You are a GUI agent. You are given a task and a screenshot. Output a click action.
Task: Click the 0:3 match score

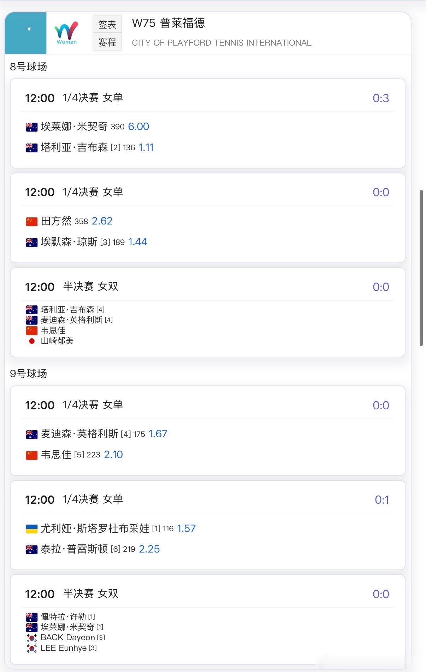pos(380,98)
